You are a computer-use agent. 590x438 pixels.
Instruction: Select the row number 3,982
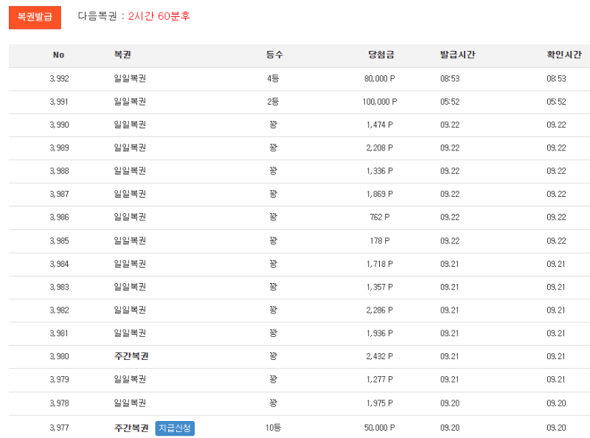(x=60, y=310)
